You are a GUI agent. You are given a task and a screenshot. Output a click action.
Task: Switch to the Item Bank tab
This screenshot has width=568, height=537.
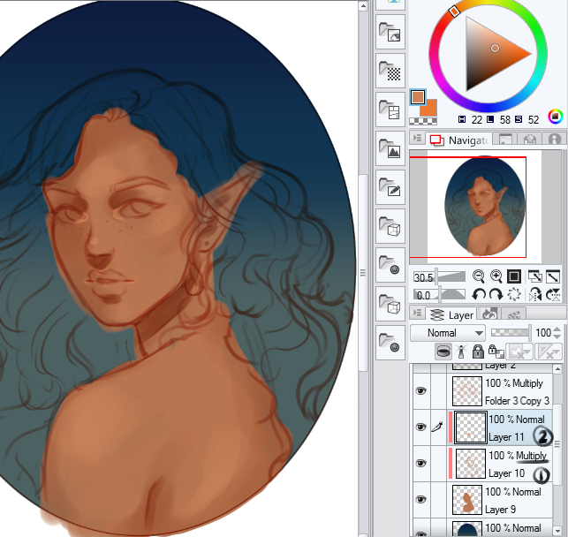(x=530, y=139)
